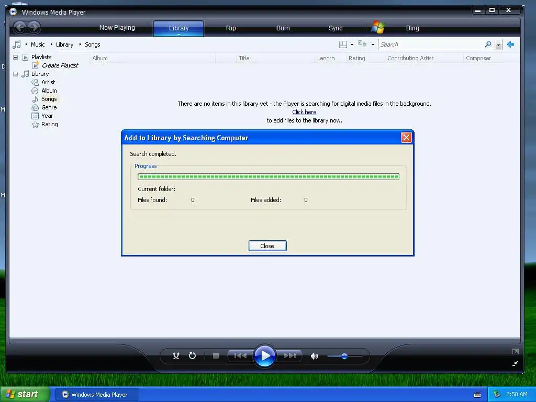Open the View options dropdown arrow
Image resolution: width=536 pixels, height=402 pixels.
(373, 45)
